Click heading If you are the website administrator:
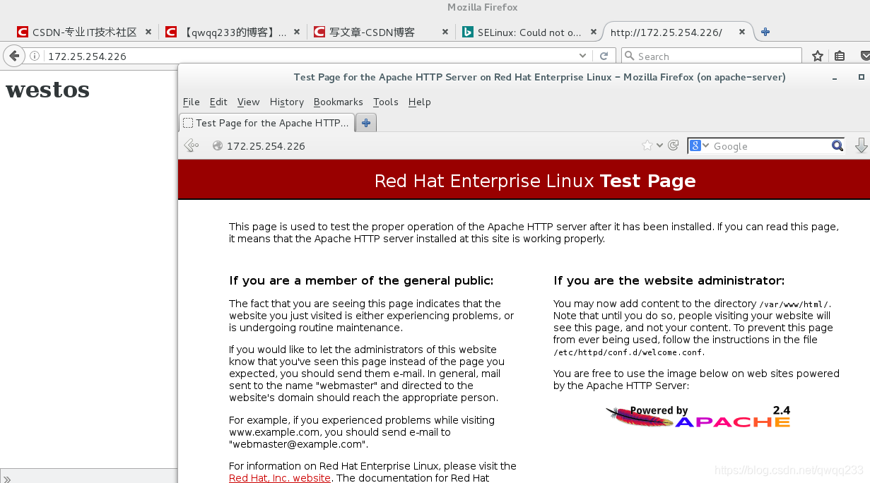The image size is (870, 483). (x=669, y=280)
